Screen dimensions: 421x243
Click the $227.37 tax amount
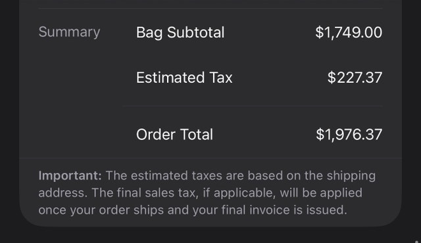[x=355, y=77]
